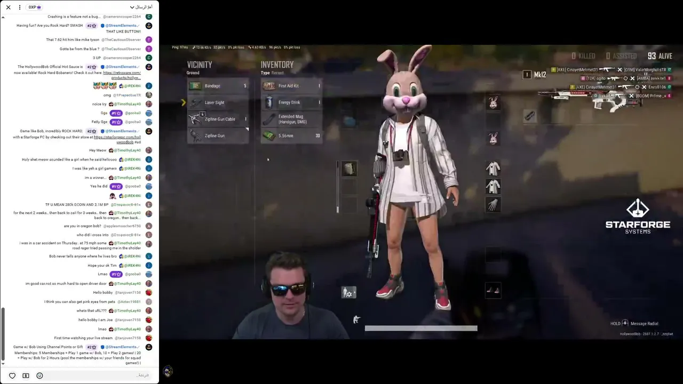
Task: Send a heart reaction in chat
Action: (x=12, y=375)
